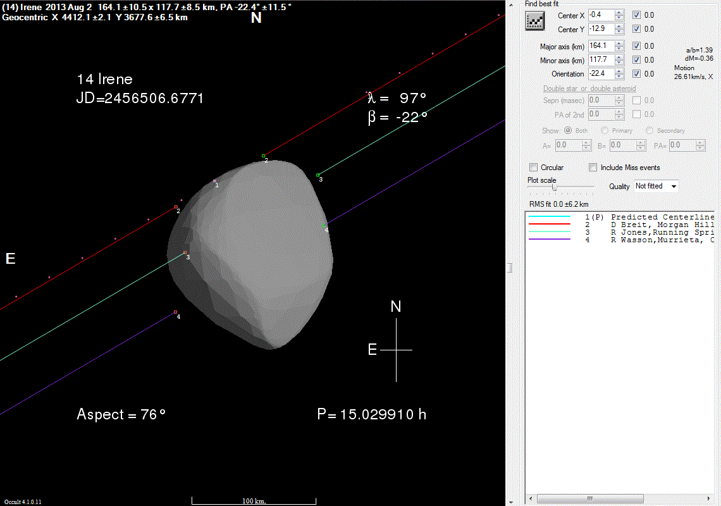Click the list's horizontal scroll left arrow

click(531, 499)
